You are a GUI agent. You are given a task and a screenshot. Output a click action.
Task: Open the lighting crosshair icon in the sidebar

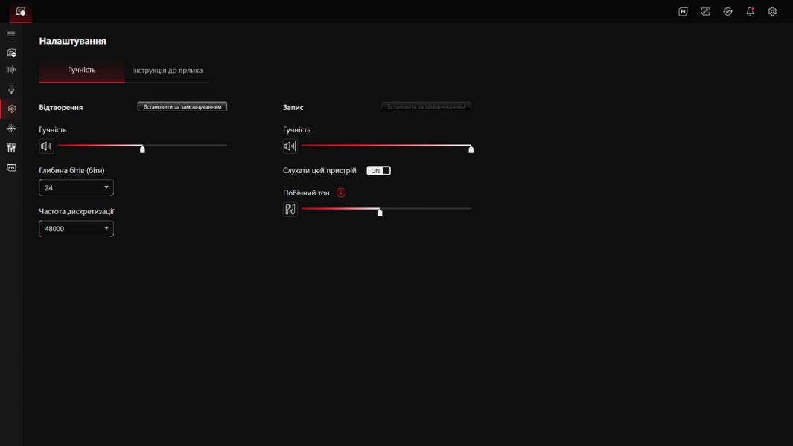pyautogui.click(x=11, y=129)
